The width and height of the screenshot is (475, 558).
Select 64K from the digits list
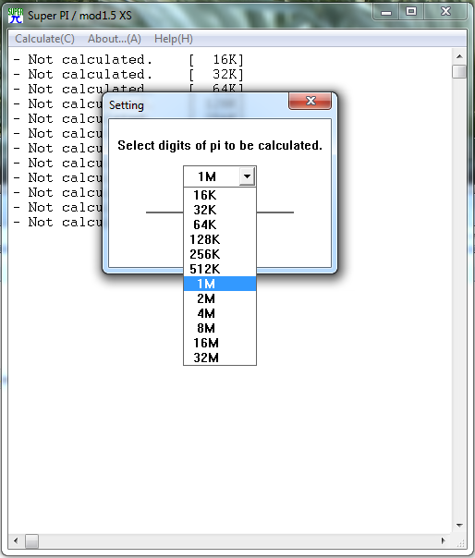click(x=220, y=224)
